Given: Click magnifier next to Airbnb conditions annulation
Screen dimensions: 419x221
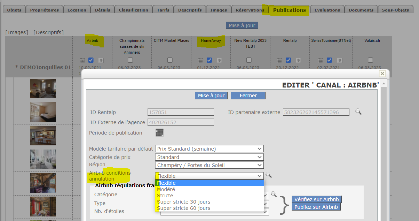Looking at the screenshot, I should pos(268,175).
